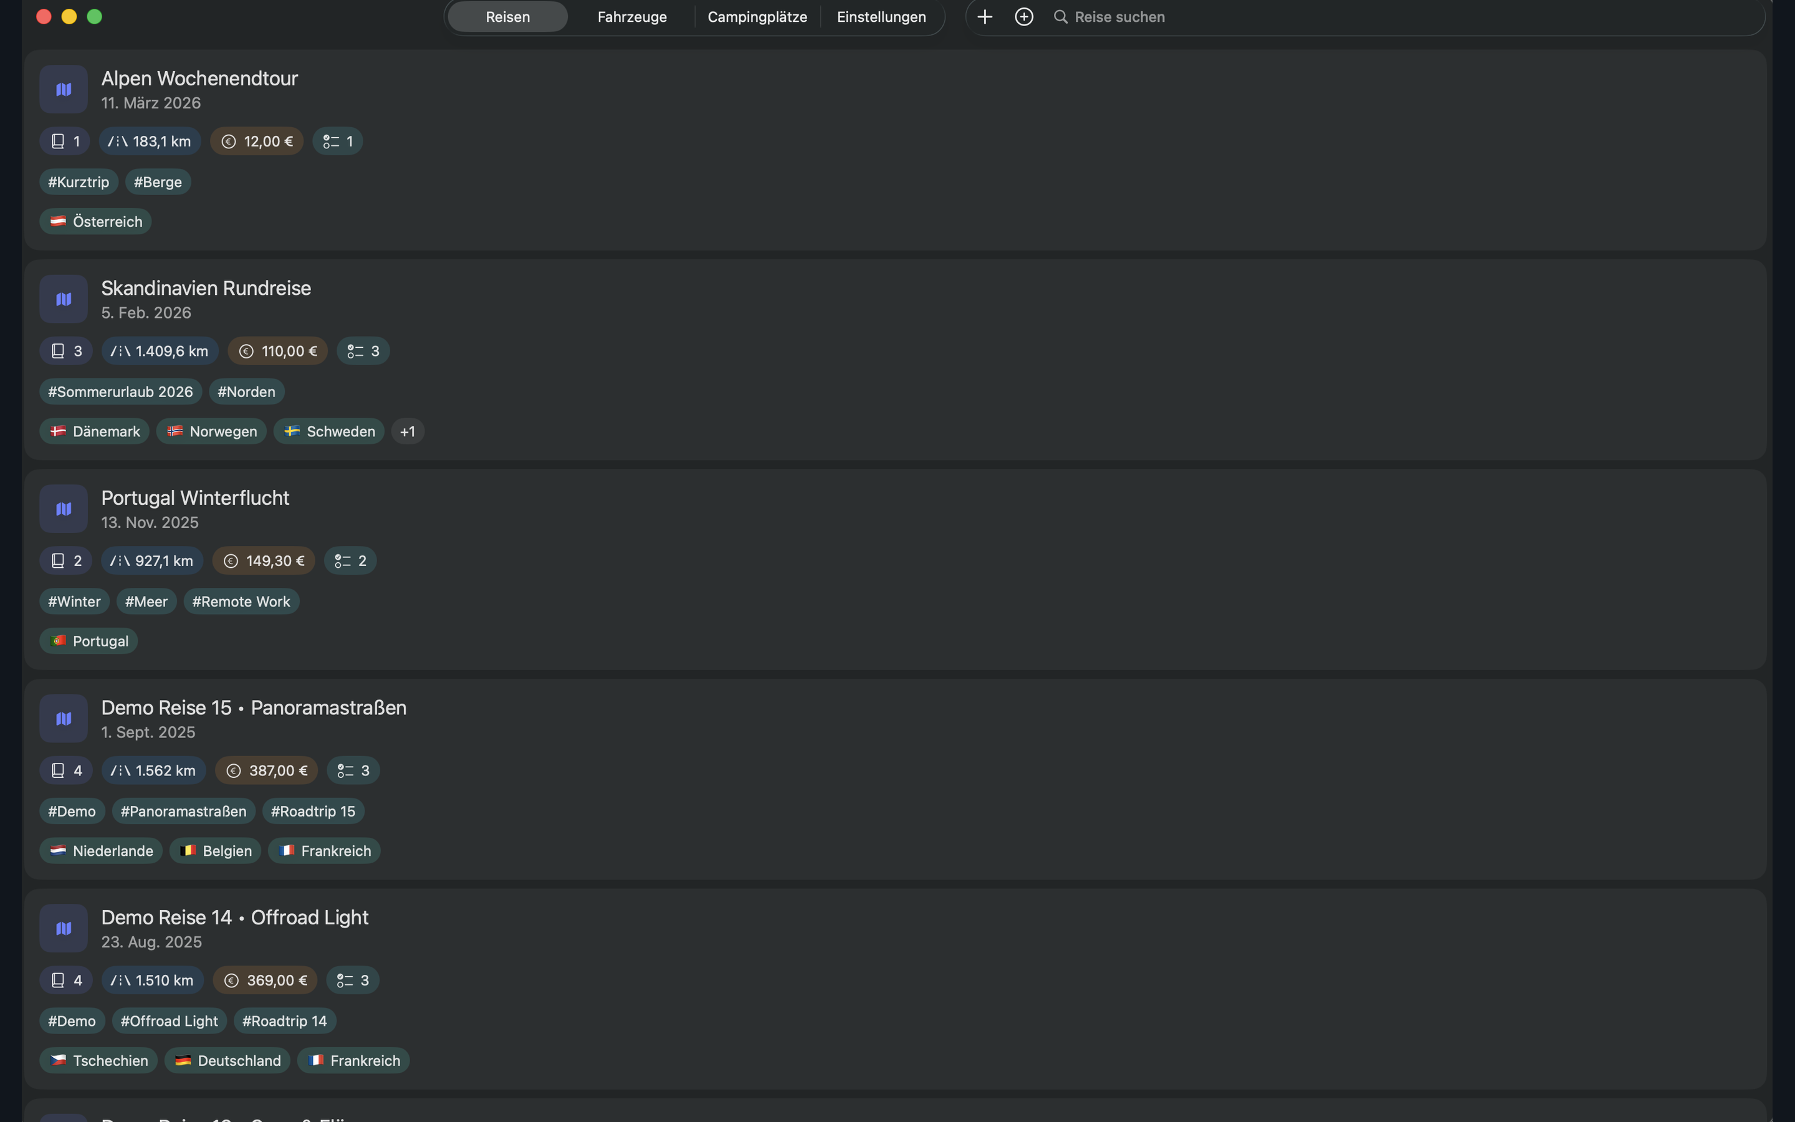1795x1122 pixels.
Task: Select the #Meer tag
Action: tap(146, 602)
